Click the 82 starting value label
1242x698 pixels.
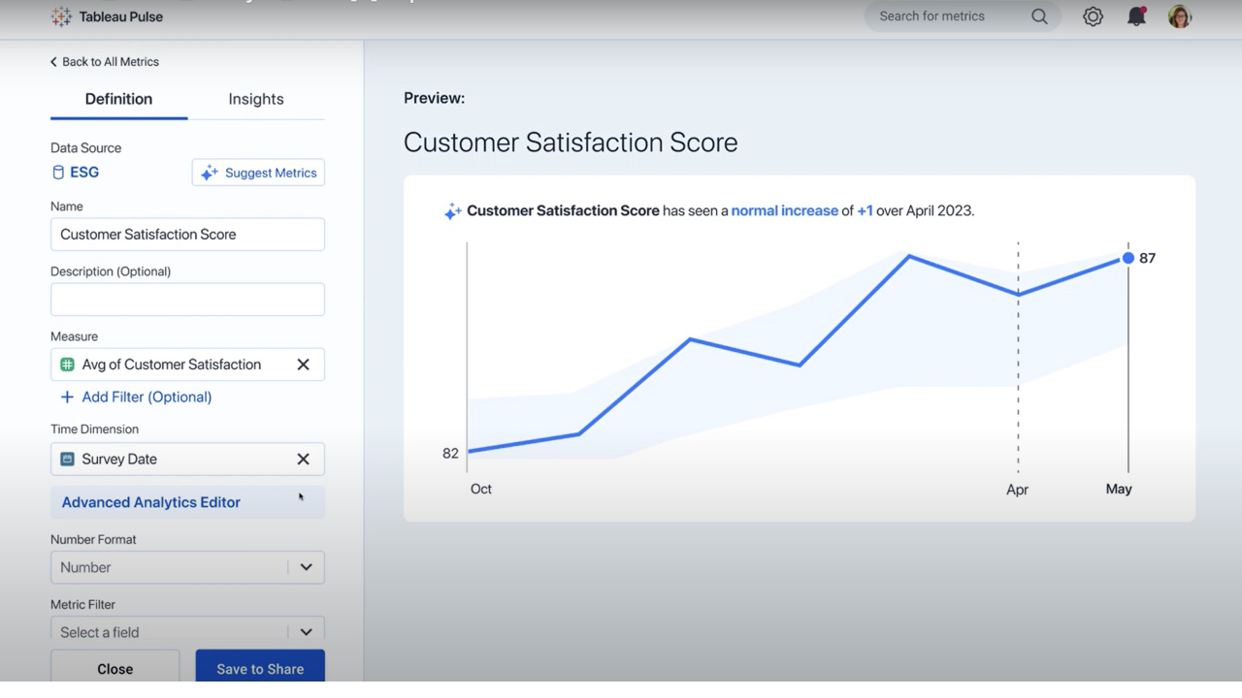[x=450, y=454]
